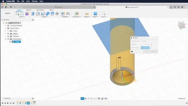The height and width of the screenshot is (106, 188).
Task: Clear the Objects selection in Mirror dialog
Action: click(x=152, y=44)
